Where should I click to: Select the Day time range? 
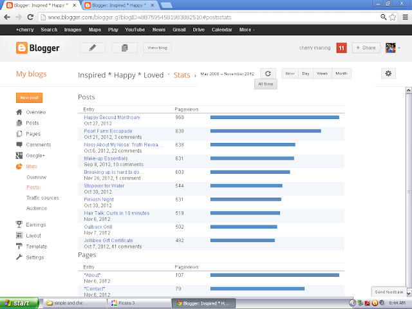point(306,73)
